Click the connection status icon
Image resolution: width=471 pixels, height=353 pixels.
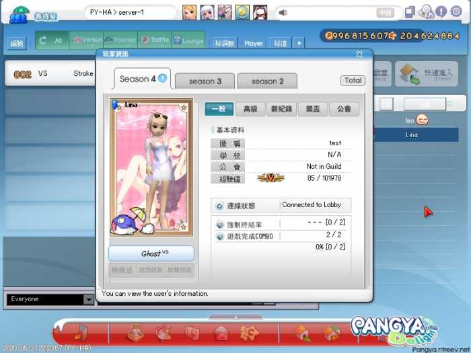(x=219, y=206)
